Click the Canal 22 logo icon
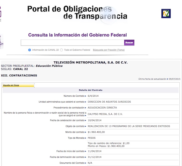The image size is (182, 166). 166,14
